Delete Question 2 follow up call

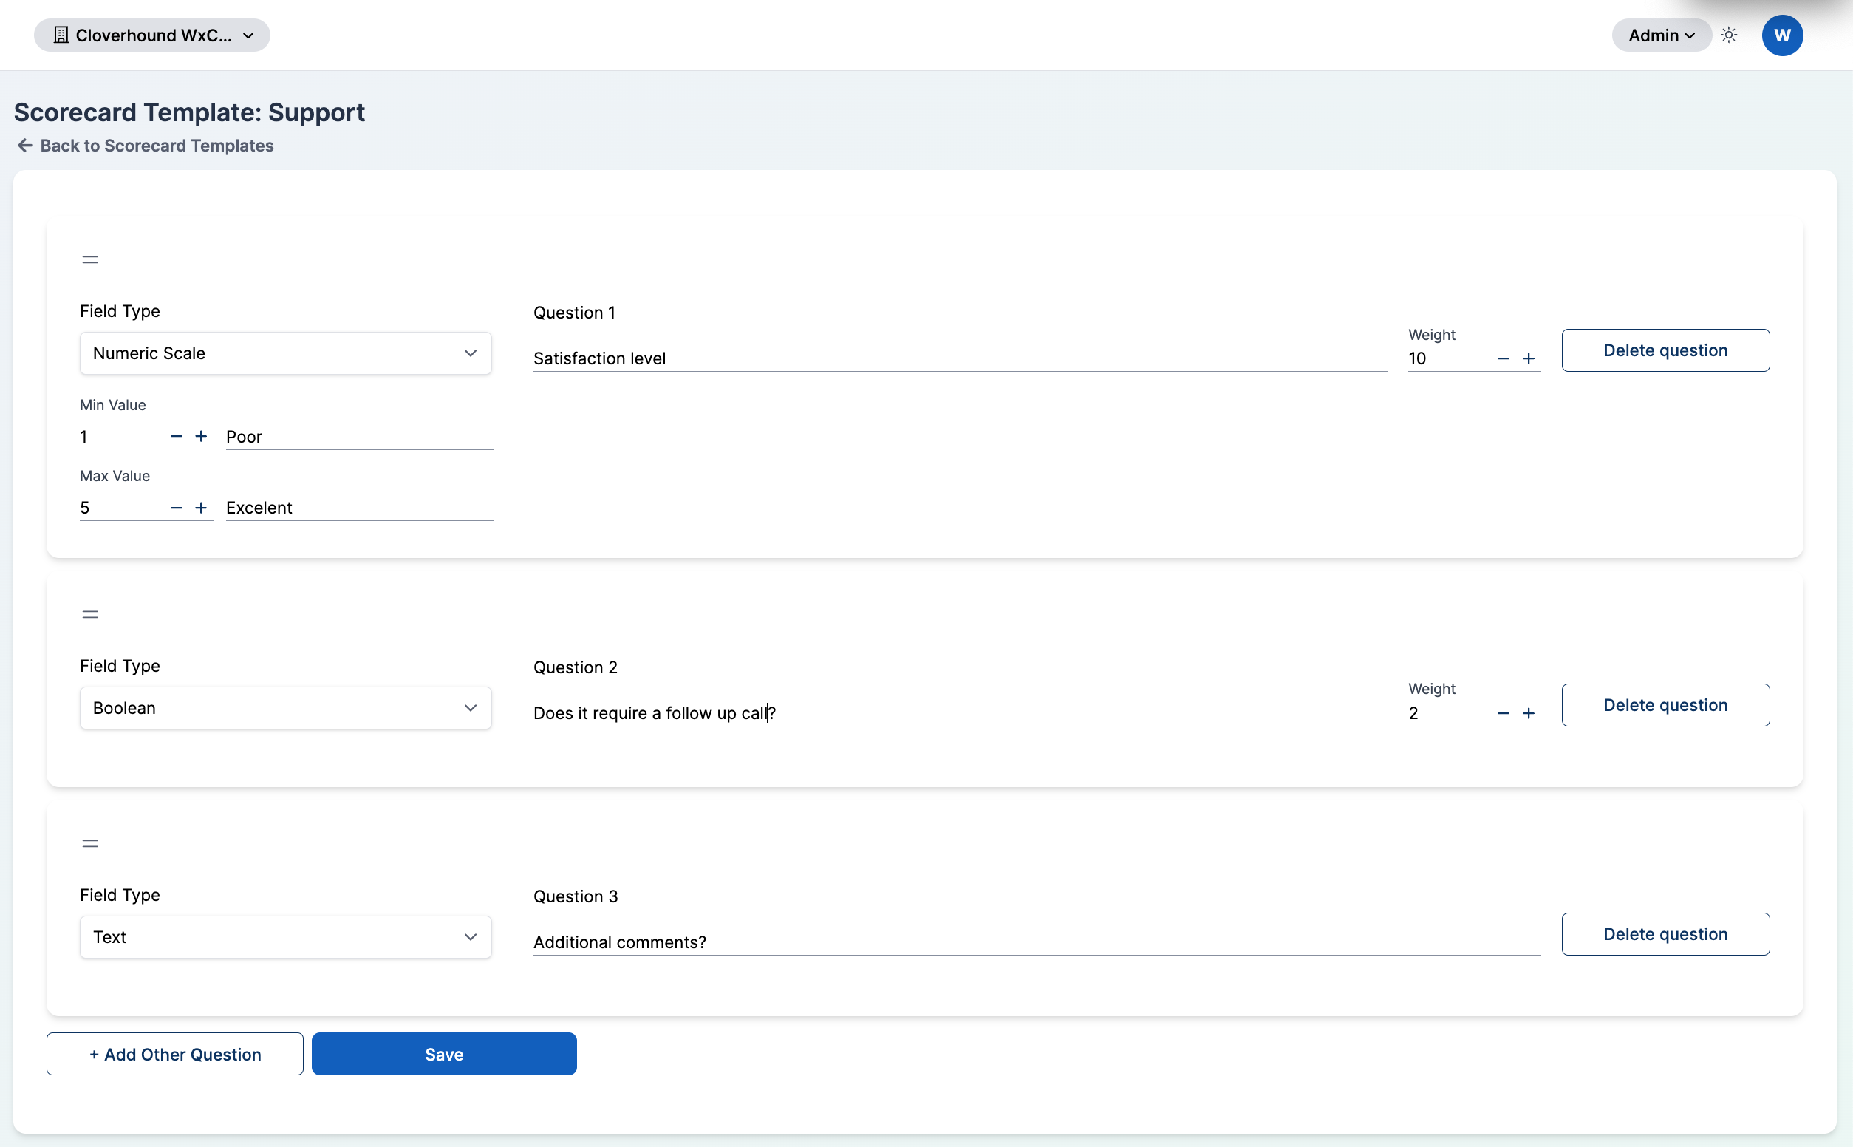[1666, 706]
